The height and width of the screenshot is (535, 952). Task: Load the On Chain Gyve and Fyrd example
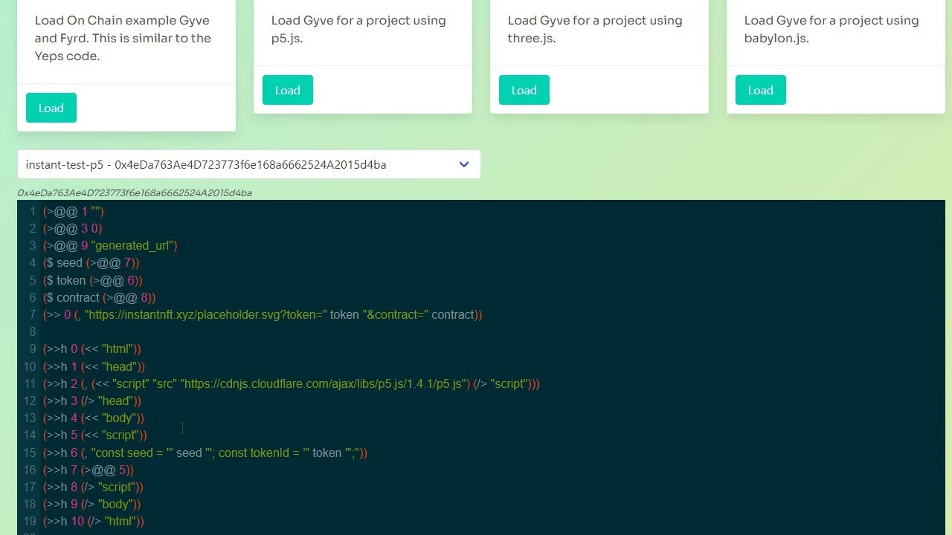(x=51, y=108)
